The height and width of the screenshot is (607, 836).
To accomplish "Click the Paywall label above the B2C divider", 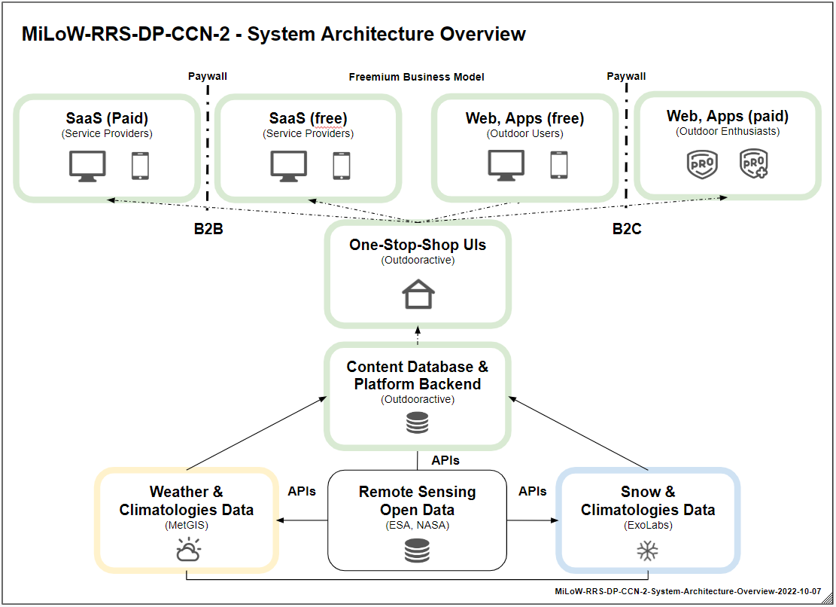I will [x=627, y=76].
